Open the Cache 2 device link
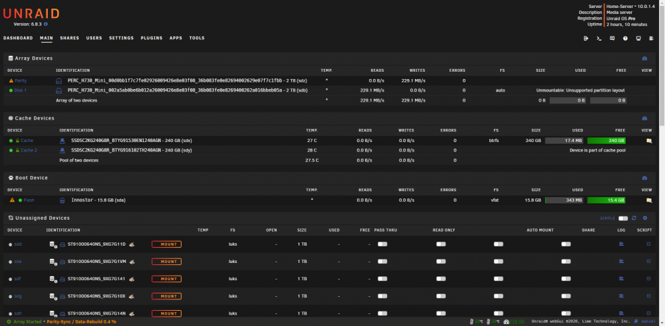 (29, 150)
